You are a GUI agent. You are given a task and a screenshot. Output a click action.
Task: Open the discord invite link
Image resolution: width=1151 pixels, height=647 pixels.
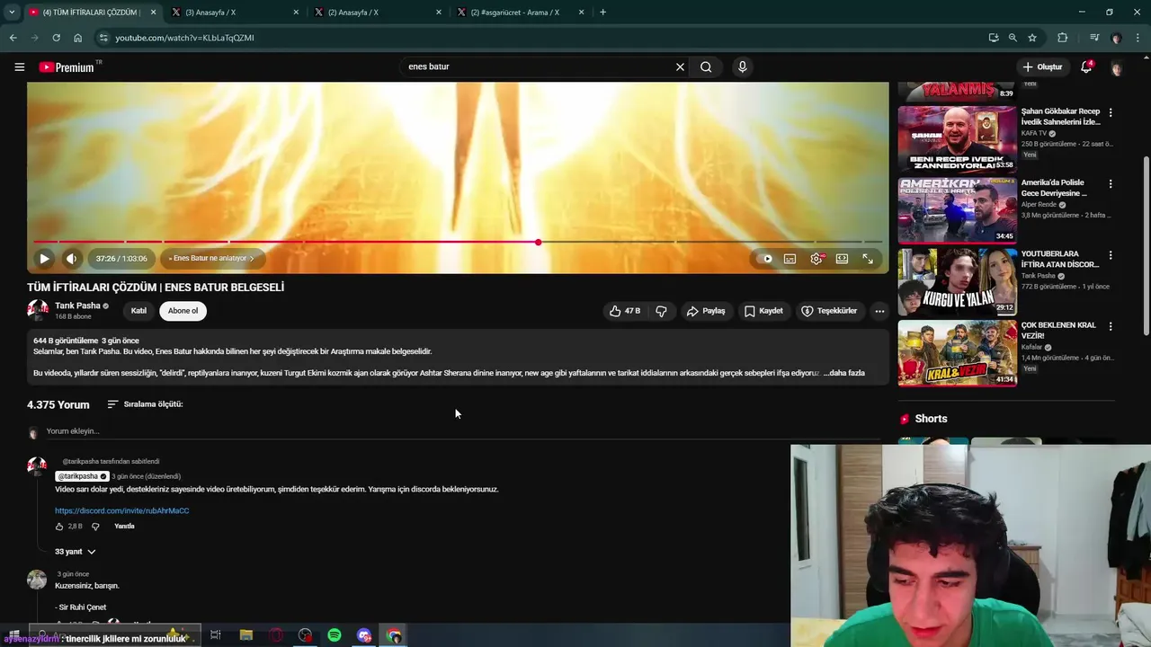[x=121, y=510]
